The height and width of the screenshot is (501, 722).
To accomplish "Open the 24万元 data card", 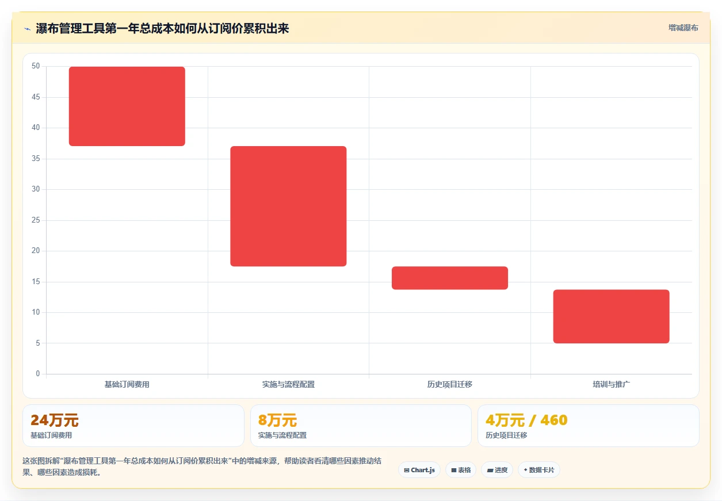I will (133, 426).
